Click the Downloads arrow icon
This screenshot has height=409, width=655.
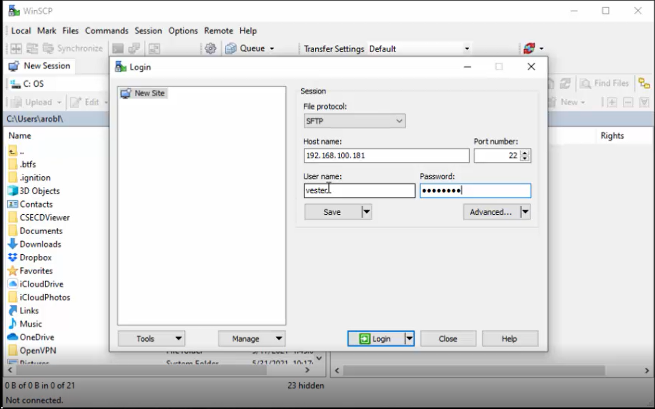13,244
